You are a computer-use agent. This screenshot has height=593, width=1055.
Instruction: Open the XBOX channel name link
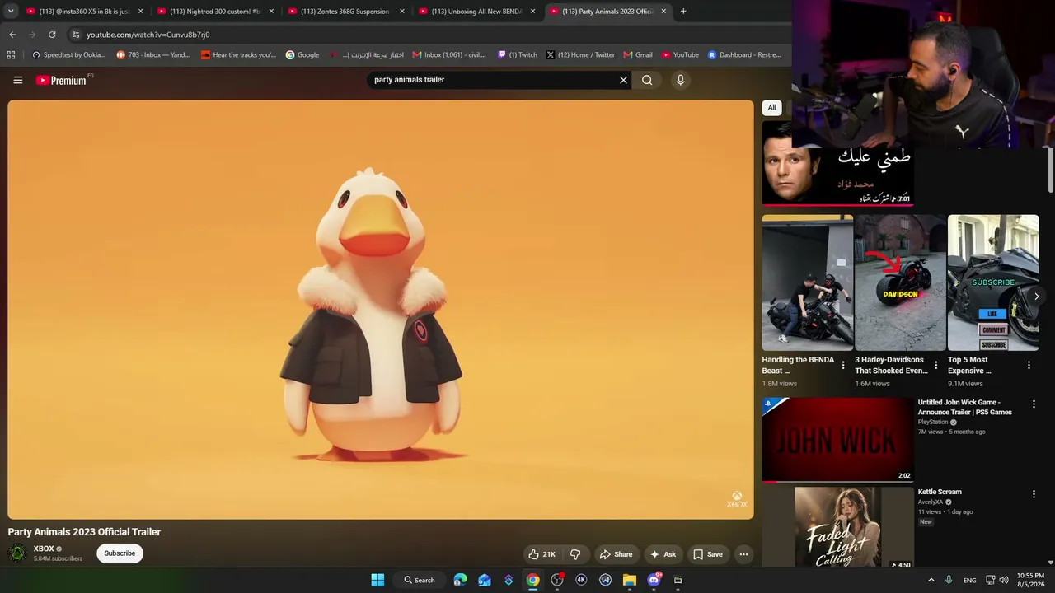point(44,549)
